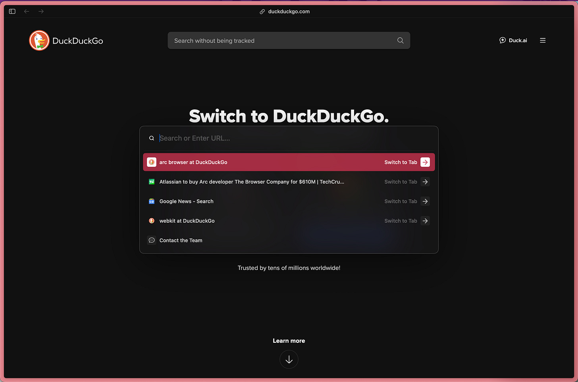
Task: Click the DuckDuckGo duck logo
Action: tap(39, 40)
